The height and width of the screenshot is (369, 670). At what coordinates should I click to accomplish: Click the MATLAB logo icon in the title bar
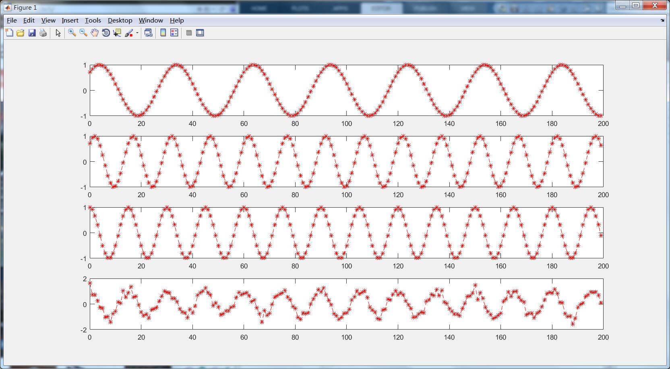pyautogui.click(x=8, y=7)
